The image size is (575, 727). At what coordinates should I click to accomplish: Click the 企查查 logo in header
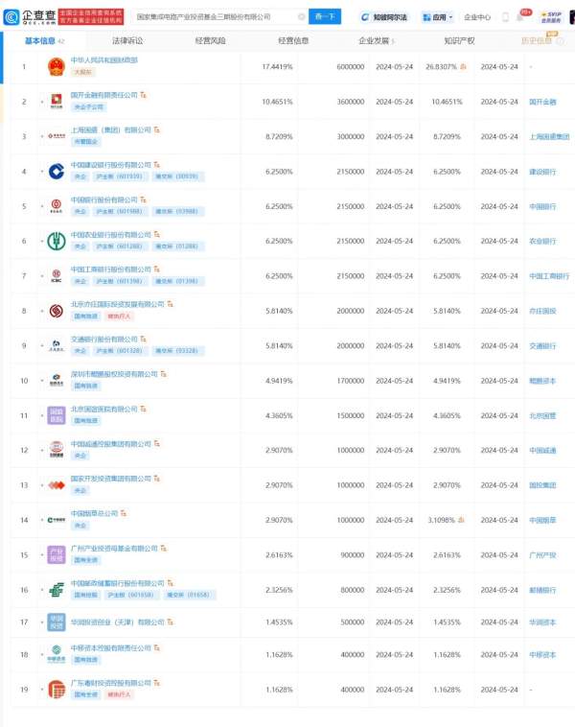pyautogui.click(x=30, y=17)
